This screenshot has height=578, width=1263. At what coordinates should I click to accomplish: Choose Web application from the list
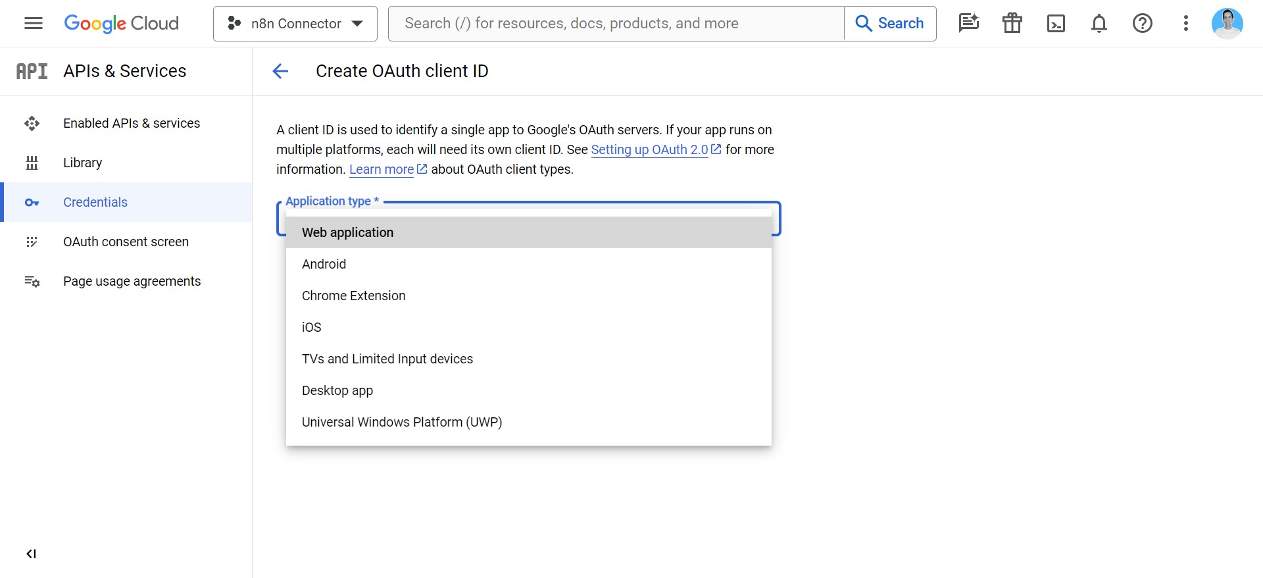click(x=529, y=232)
